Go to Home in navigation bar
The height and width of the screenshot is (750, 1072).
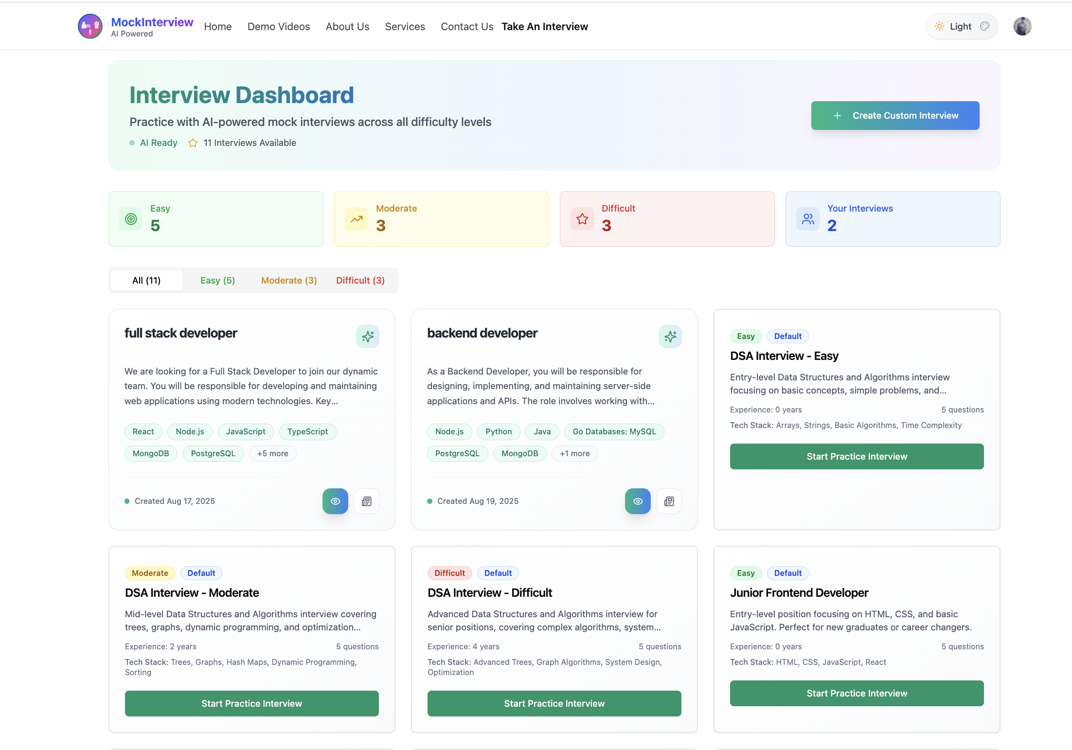(217, 26)
